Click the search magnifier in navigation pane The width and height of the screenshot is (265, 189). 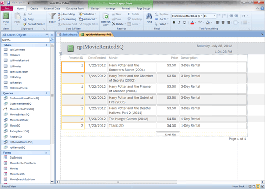51,40
